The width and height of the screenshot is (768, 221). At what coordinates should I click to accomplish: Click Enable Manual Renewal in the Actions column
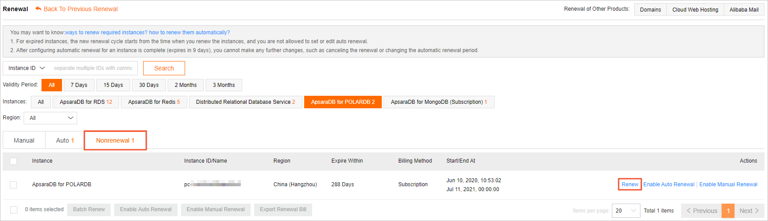coord(728,184)
